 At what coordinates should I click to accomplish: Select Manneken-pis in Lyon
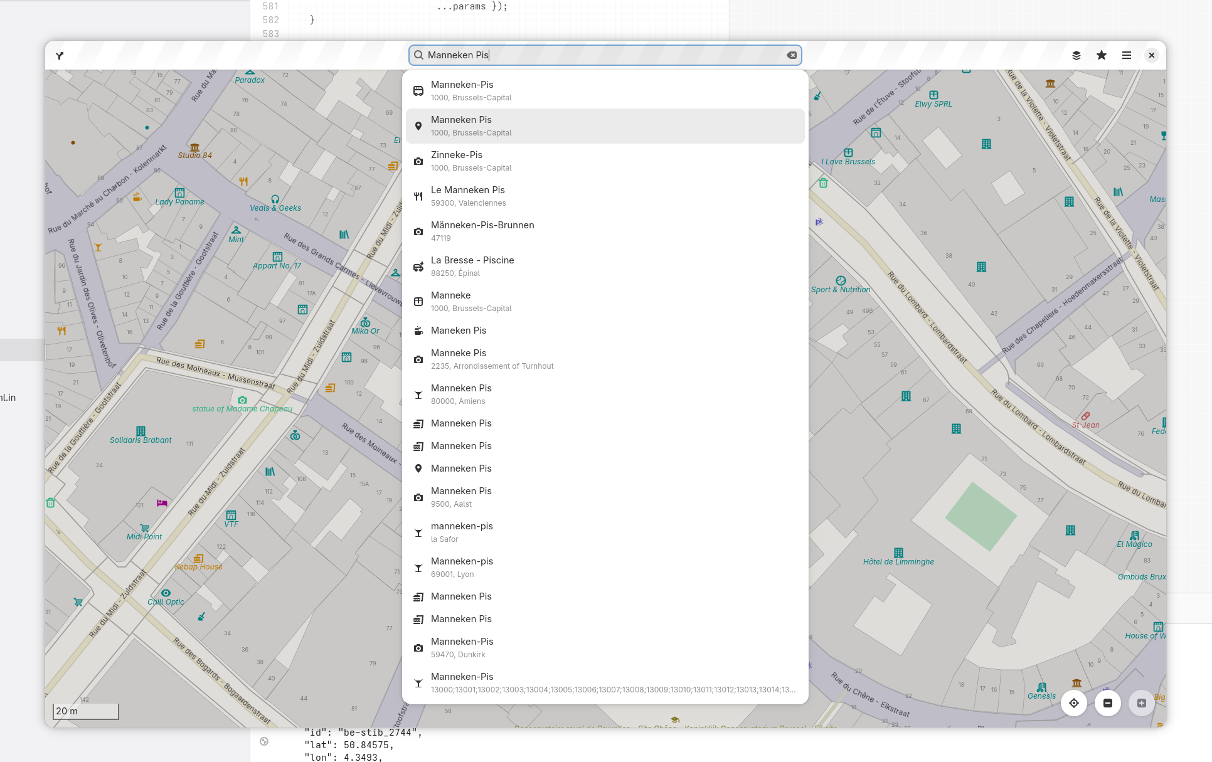[x=605, y=568]
